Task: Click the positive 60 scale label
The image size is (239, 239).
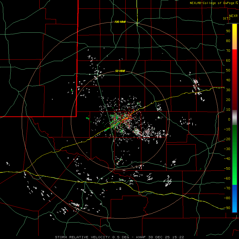Action: (x=228, y=60)
